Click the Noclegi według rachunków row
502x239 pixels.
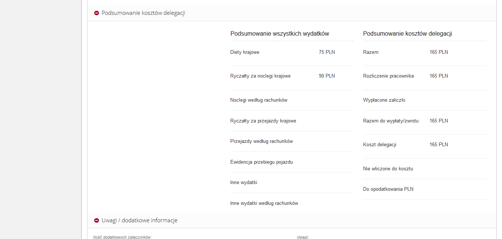click(259, 100)
